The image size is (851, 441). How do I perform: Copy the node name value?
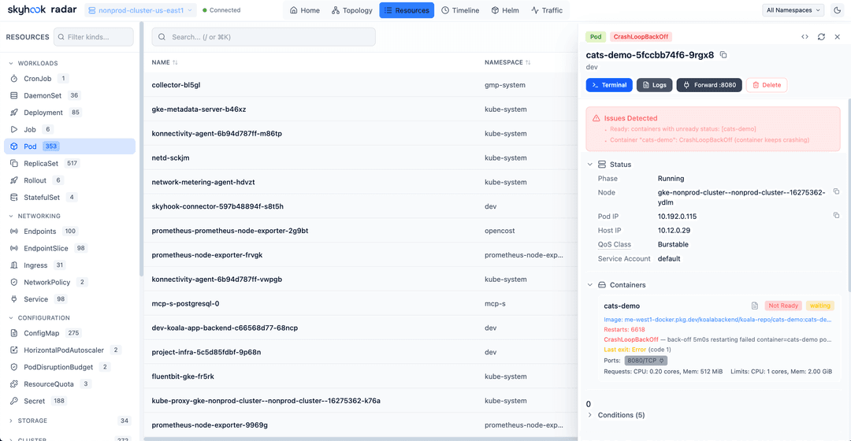(x=836, y=191)
